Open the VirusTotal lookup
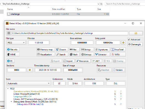 pos(118,50)
